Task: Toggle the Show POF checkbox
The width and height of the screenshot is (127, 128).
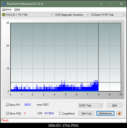Action: [x=8, y=113]
